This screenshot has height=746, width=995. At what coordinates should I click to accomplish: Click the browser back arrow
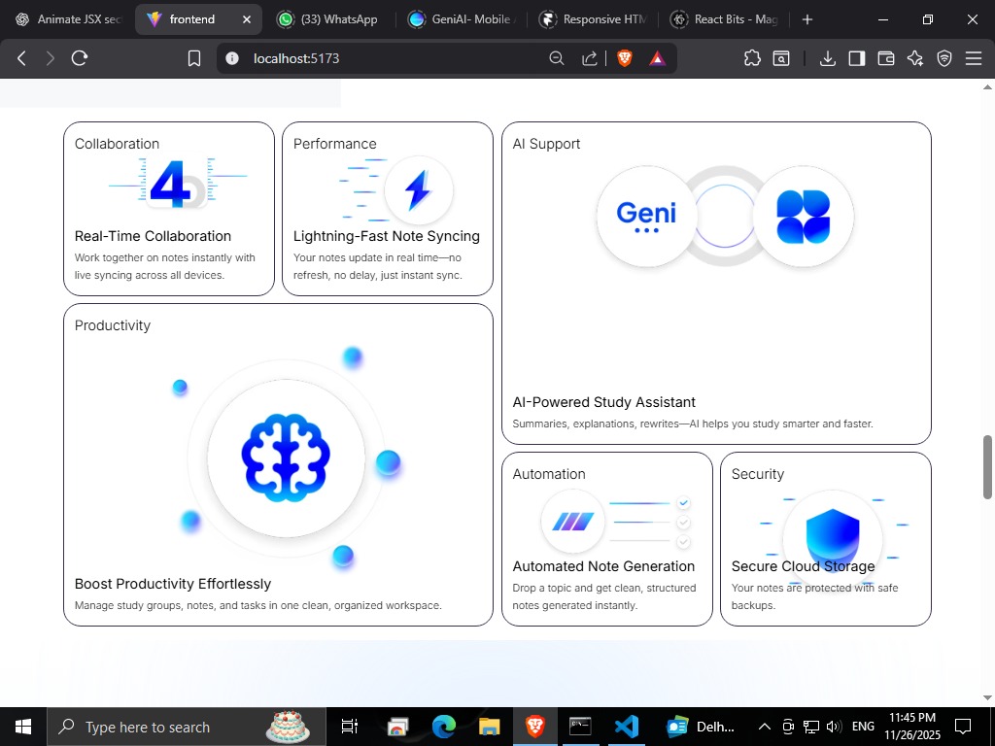[20, 57]
